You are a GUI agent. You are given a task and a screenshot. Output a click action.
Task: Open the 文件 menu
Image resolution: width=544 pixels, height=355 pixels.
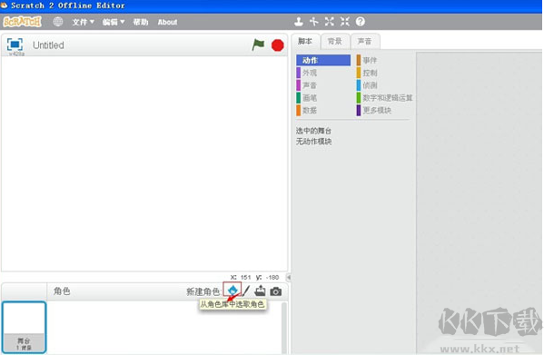pos(83,22)
